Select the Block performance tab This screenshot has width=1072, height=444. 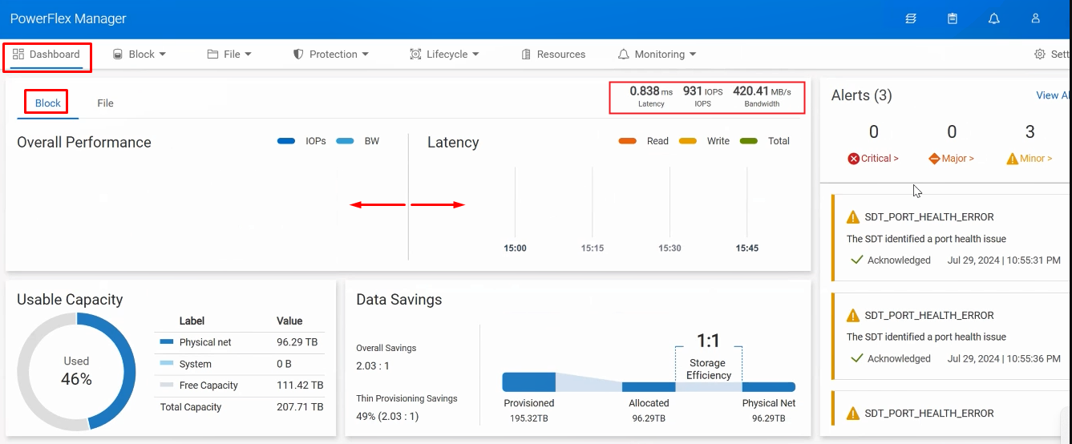click(48, 103)
